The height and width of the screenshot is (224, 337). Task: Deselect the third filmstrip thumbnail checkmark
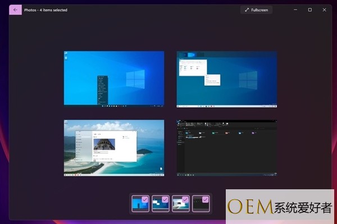coord(185,199)
